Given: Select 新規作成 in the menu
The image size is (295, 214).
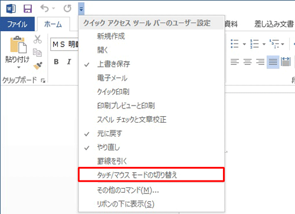Looking at the screenshot, I should click(151, 37).
